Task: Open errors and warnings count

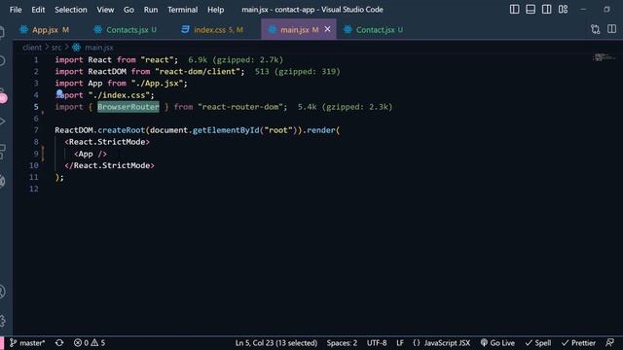Action: (x=90, y=343)
